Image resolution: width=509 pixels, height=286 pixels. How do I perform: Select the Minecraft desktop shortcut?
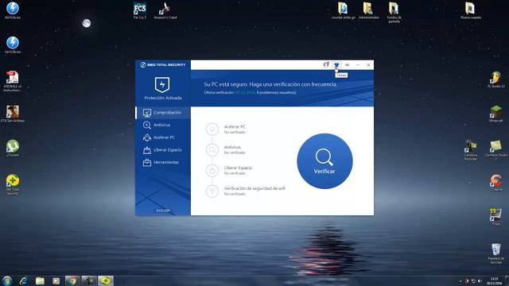496,114
